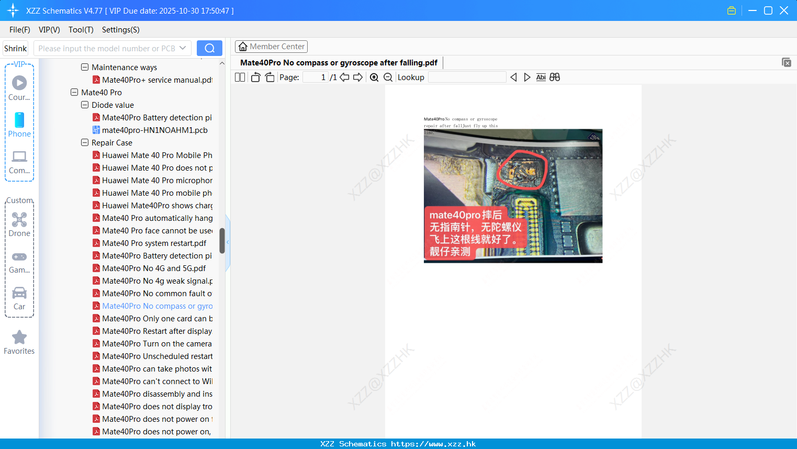Select the Phone category

tap(19, 125)
